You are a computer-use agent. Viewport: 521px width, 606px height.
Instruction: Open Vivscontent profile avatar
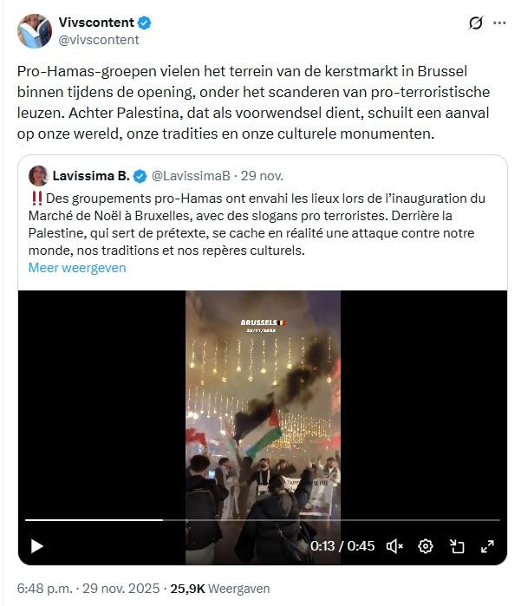(35, 31)
